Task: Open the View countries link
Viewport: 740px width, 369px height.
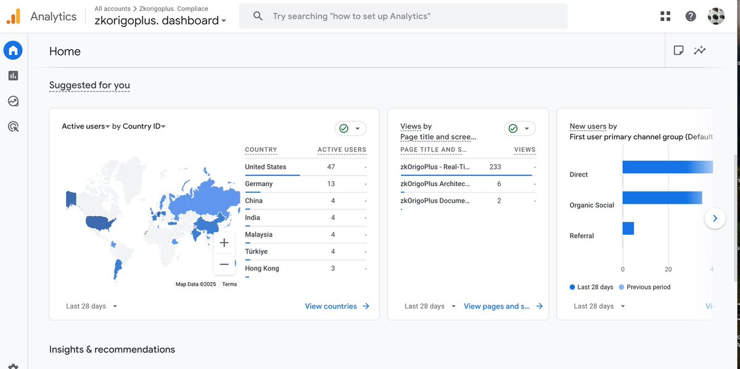Action: (x=331, y=306)
